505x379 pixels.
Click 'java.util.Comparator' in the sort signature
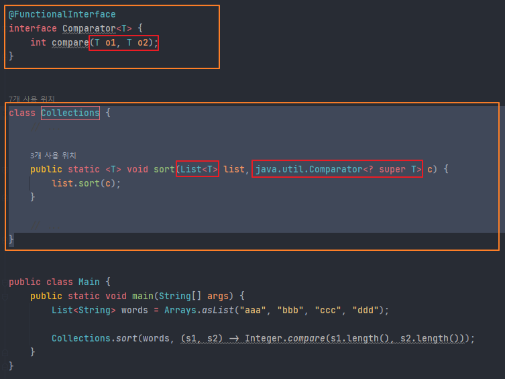point(309,169)
